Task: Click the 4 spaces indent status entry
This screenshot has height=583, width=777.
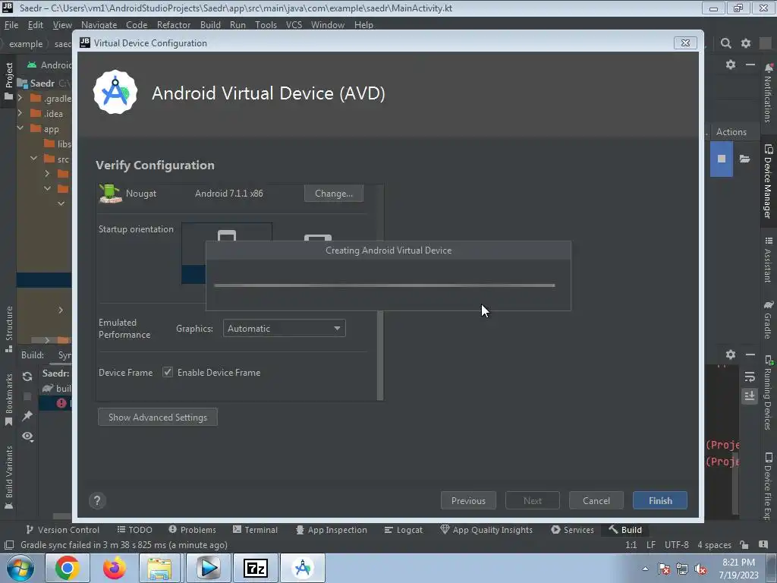Action: point(714,545)
